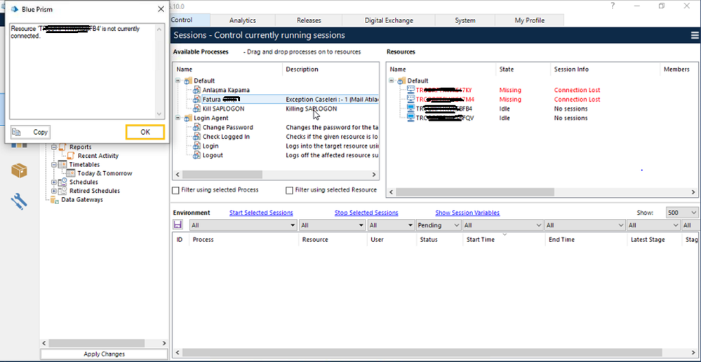Switch to the System tab
701x362 pixels.
click(465, 20)
